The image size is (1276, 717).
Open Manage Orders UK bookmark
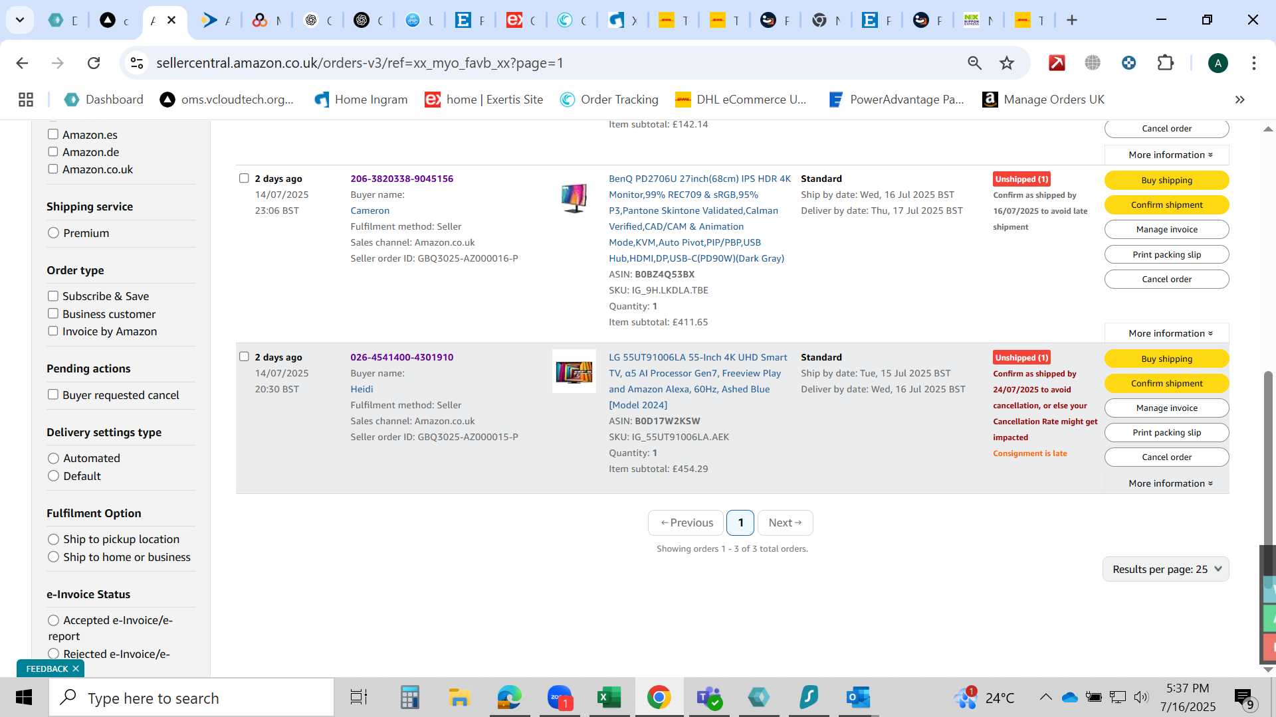tap(1043, 100)
